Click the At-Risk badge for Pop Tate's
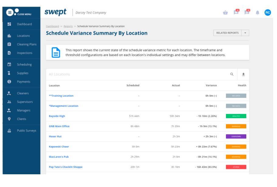The height and width of the screenshot is (187, 277). click(x=236, y=167)
